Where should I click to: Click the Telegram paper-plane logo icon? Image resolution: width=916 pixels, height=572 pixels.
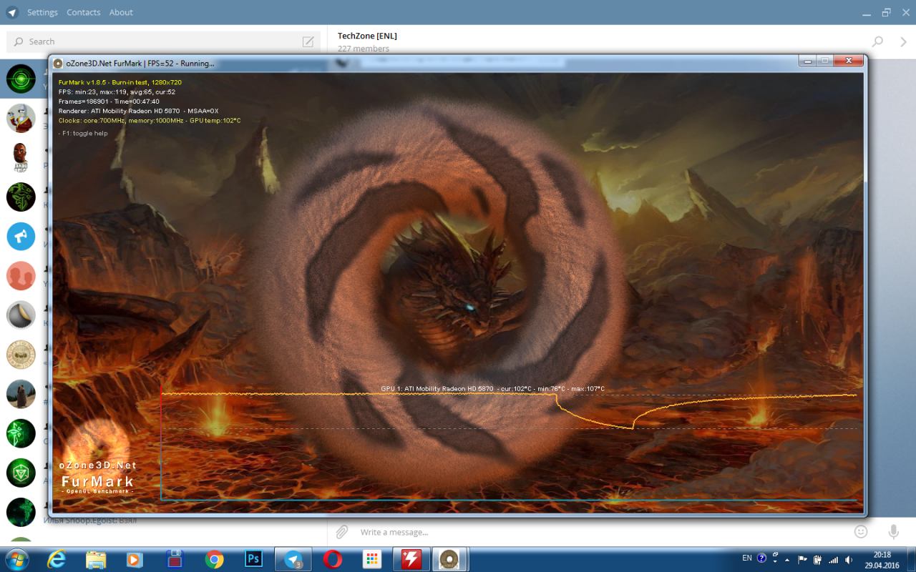tap(13, 12)
